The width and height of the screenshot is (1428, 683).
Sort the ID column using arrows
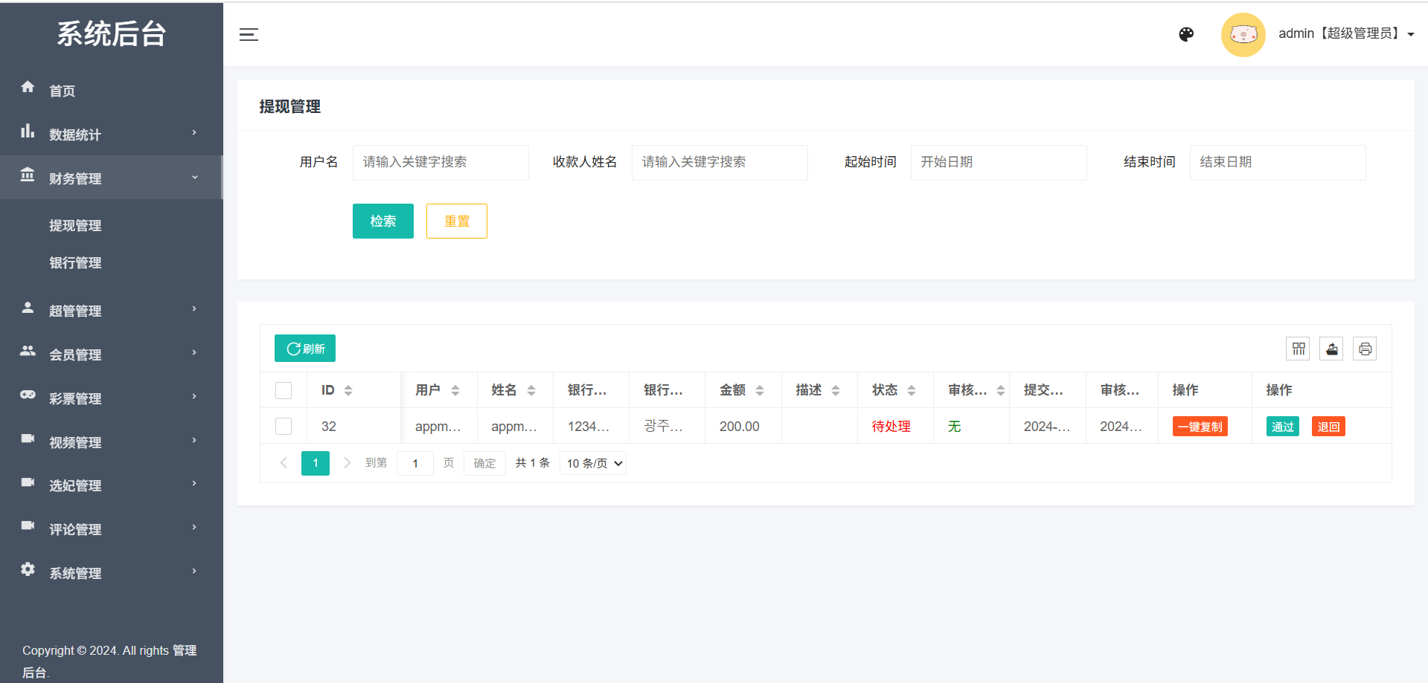click(x=348, y=390)
